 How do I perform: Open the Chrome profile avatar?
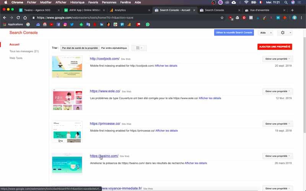click(x=295, y=18)
